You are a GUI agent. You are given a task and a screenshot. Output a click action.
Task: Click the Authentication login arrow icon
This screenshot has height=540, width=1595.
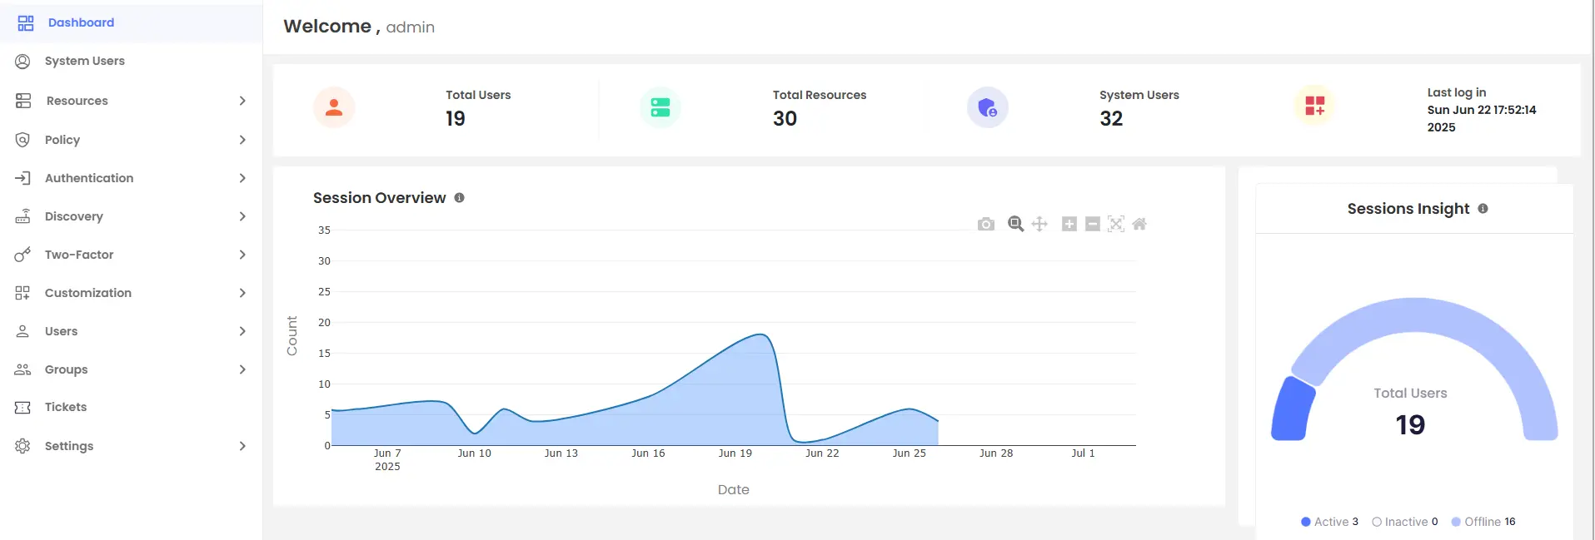click(22, 177)
